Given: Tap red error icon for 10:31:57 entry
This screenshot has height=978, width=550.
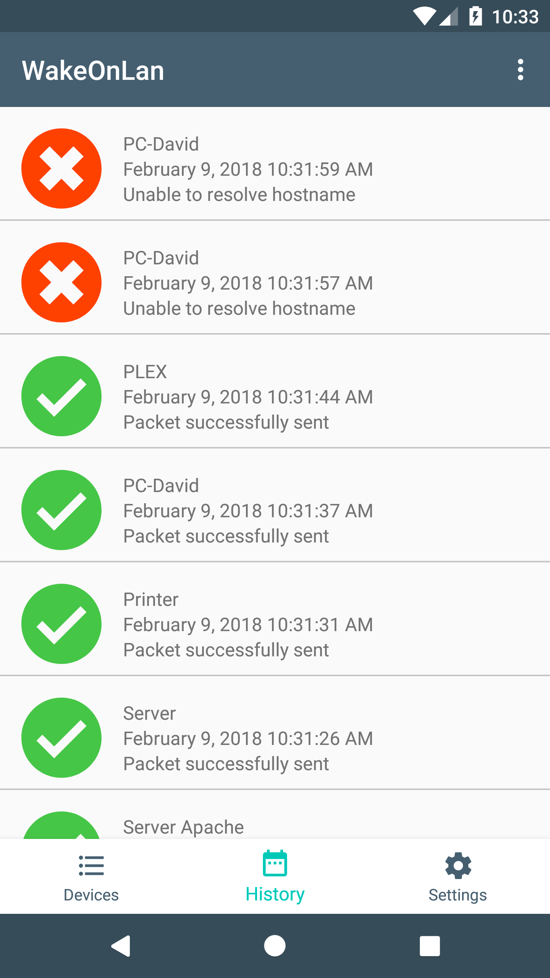Looking at the screenshot, I should point(61,282).
